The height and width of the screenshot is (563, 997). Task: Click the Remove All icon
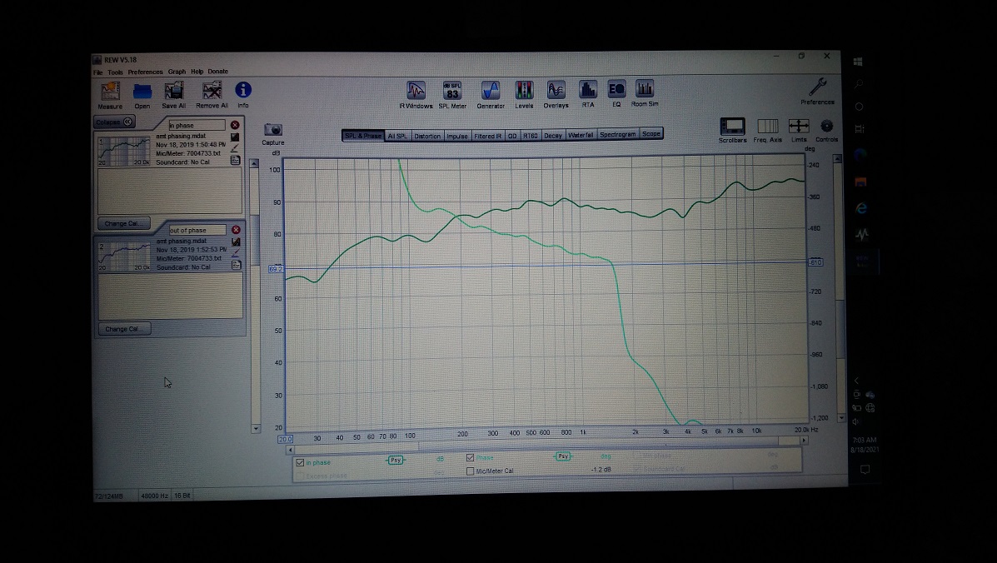(212, 91)
